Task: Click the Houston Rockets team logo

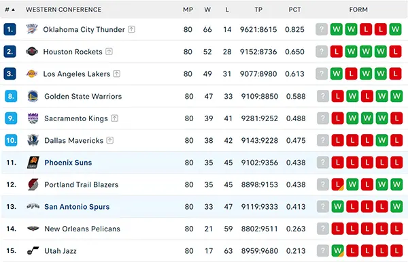Action: click(32, 51)
